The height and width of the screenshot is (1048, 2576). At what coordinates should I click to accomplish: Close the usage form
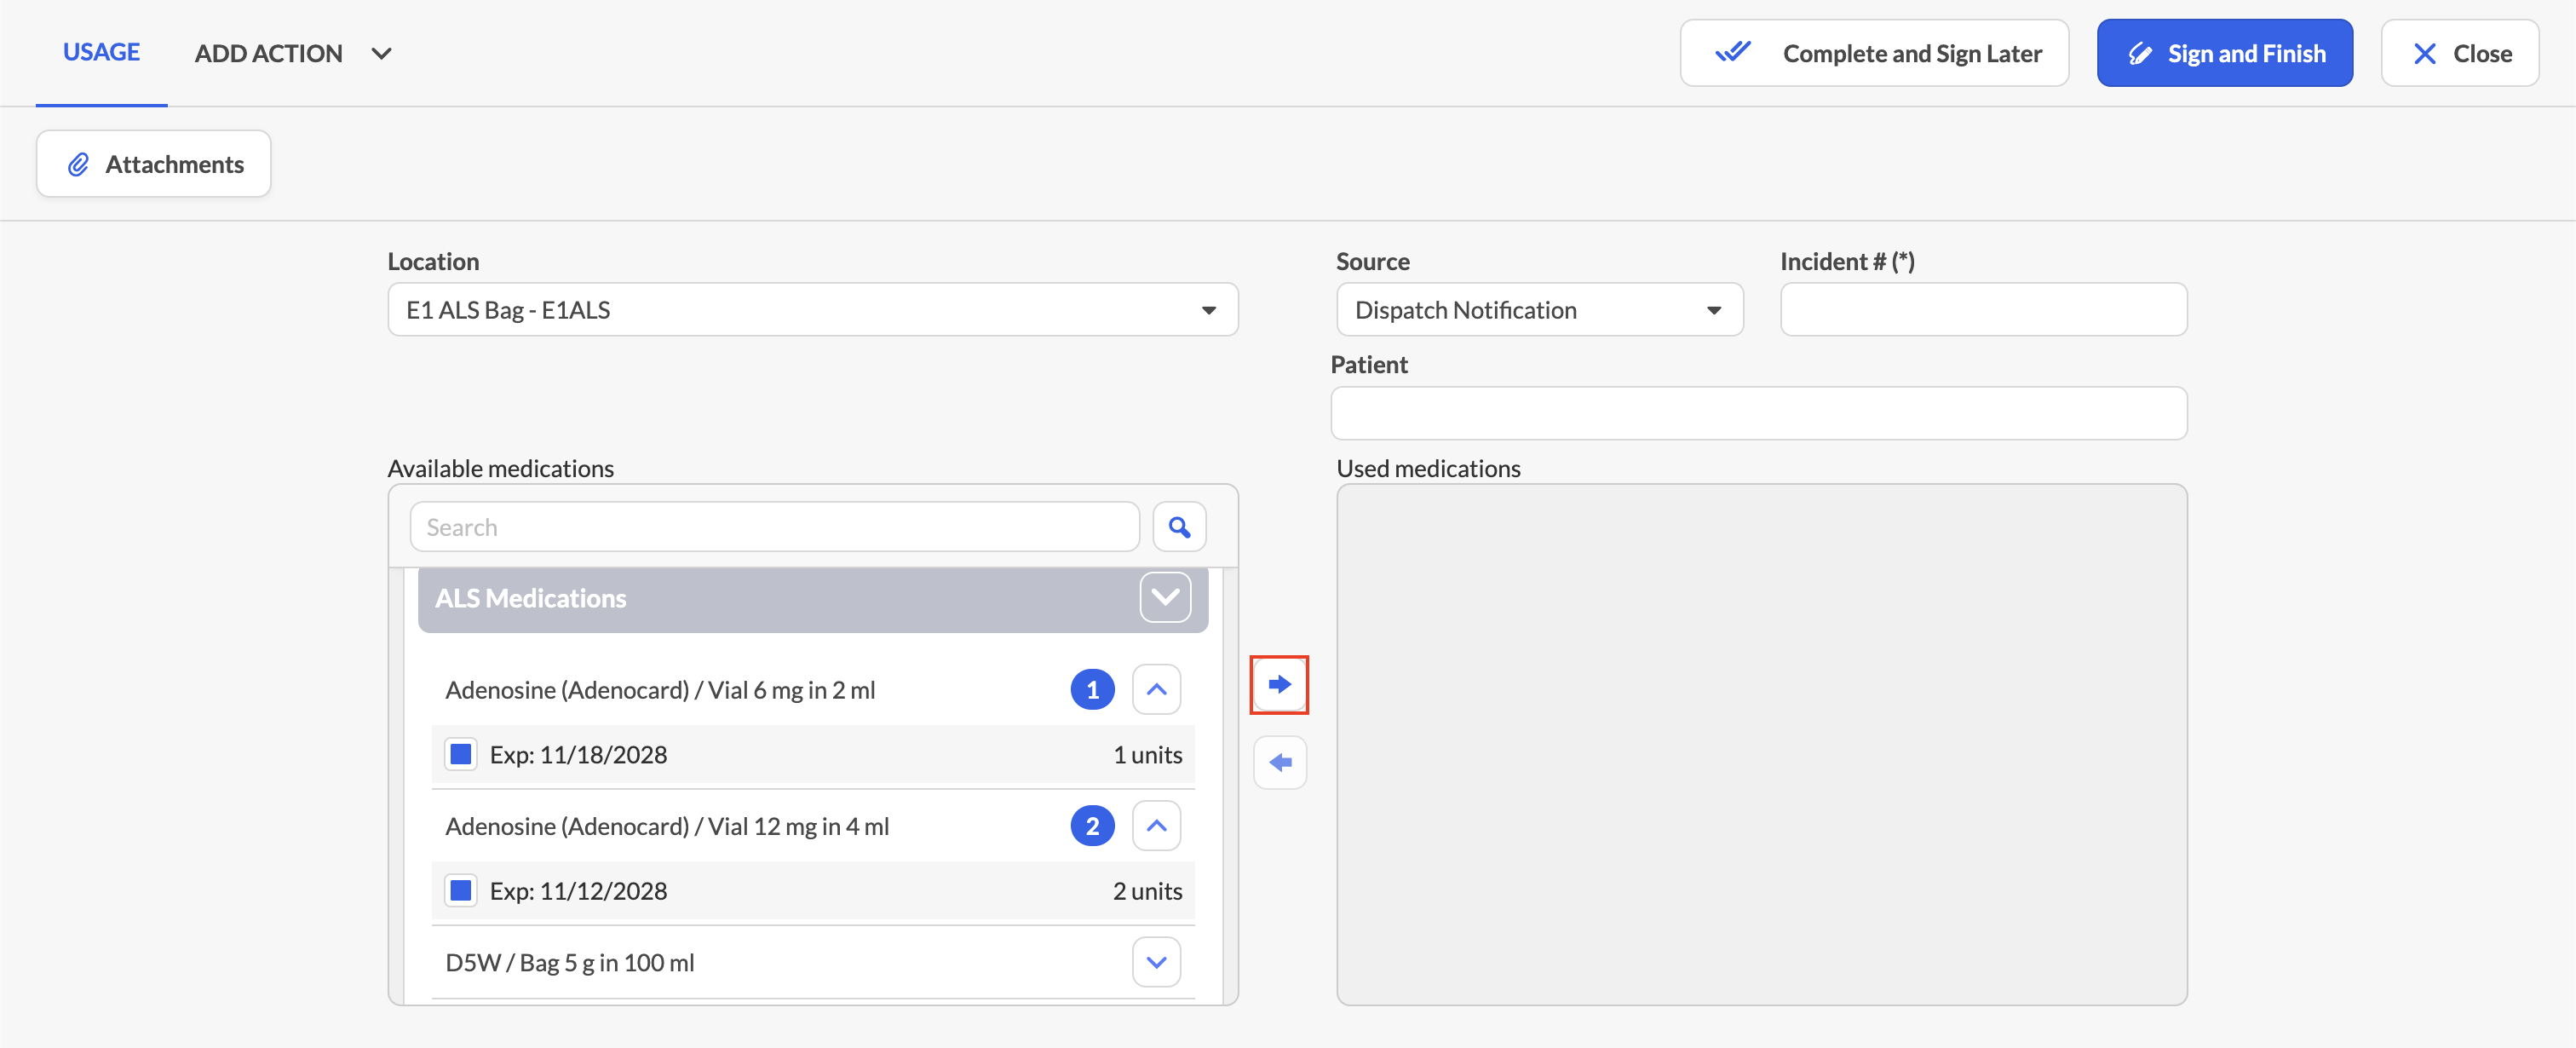[2459, 53]
